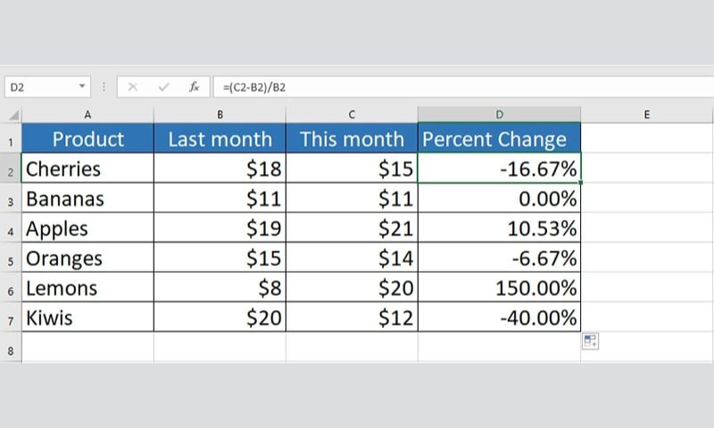Select the -40.00% cell
Image resolution: width=714 pixels, height=428 pixels.
pyautogui.click(x=499, y=317)
